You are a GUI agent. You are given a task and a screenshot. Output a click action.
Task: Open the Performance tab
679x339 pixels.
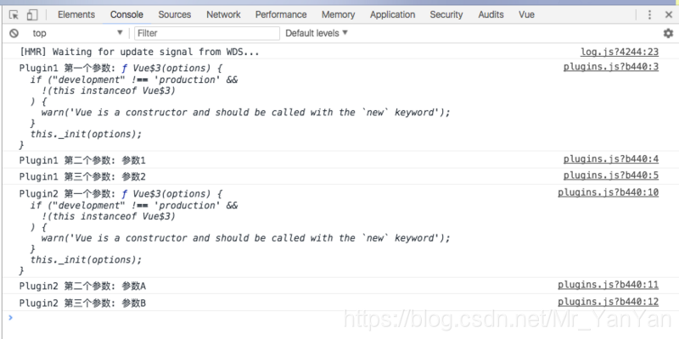coord(281,14)
